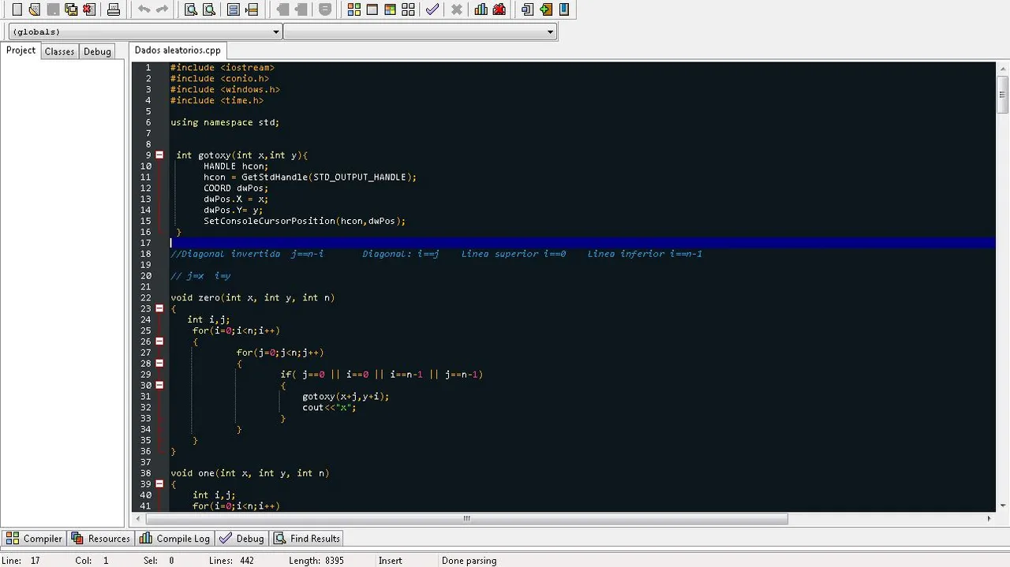
Task: Click the 'void one(int x, int y, int n)' line
Action: pyautogui.click(x=250, y=473)
